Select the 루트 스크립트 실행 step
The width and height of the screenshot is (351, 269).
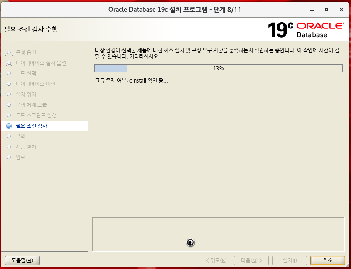[36, 115]
